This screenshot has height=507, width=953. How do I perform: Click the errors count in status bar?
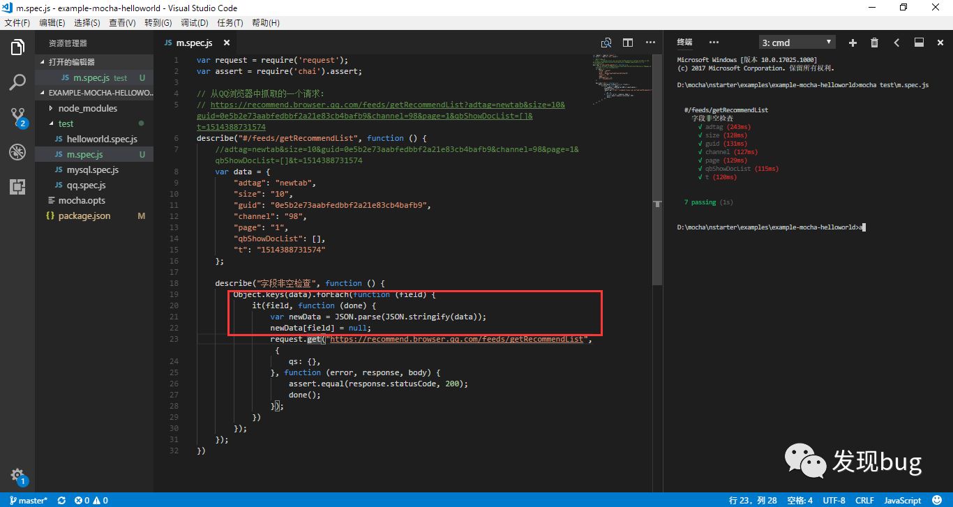82,500
